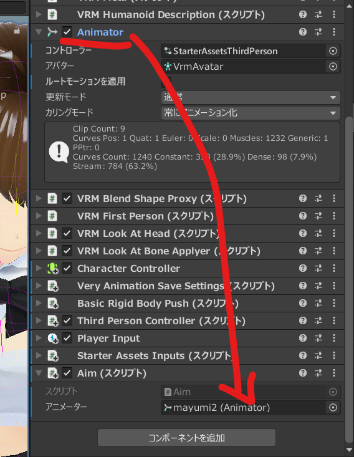The height and width of the screenshot is (457, 354).
Task: Expand Starter Assets Inputs foldout
Action: click(x=39, y=355)
